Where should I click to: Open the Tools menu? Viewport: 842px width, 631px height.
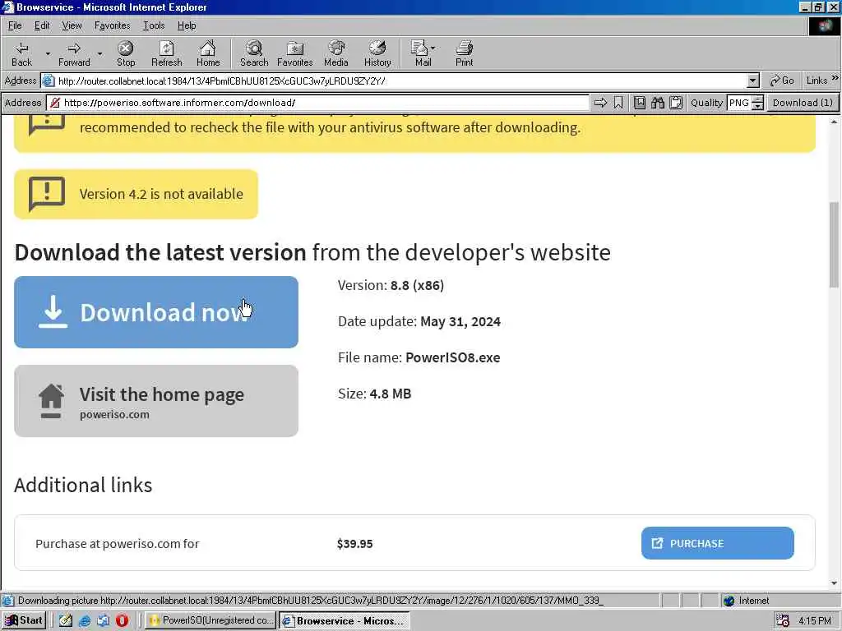tap(154, 25)
